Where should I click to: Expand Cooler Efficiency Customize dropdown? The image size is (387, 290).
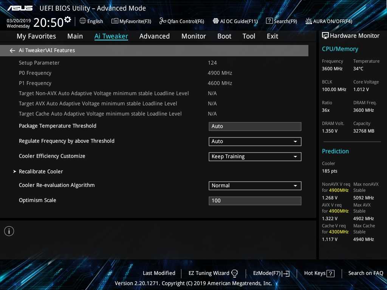[x=255, y=157]
